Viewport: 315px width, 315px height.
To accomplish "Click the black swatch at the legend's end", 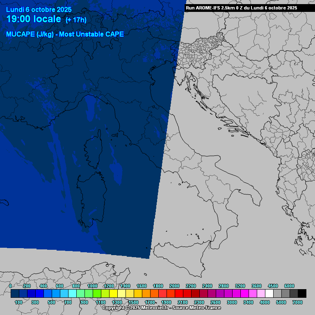I will pos(302,293).
